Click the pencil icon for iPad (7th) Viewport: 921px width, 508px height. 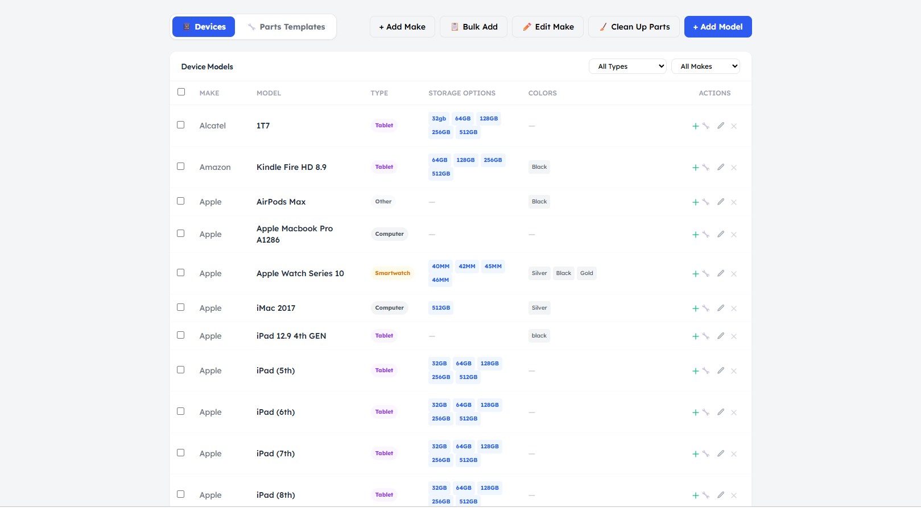pos(721,453)
